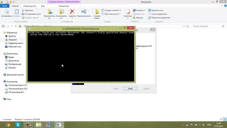Open File Explorer from the taskbar
227x128 pixels.
39,125
